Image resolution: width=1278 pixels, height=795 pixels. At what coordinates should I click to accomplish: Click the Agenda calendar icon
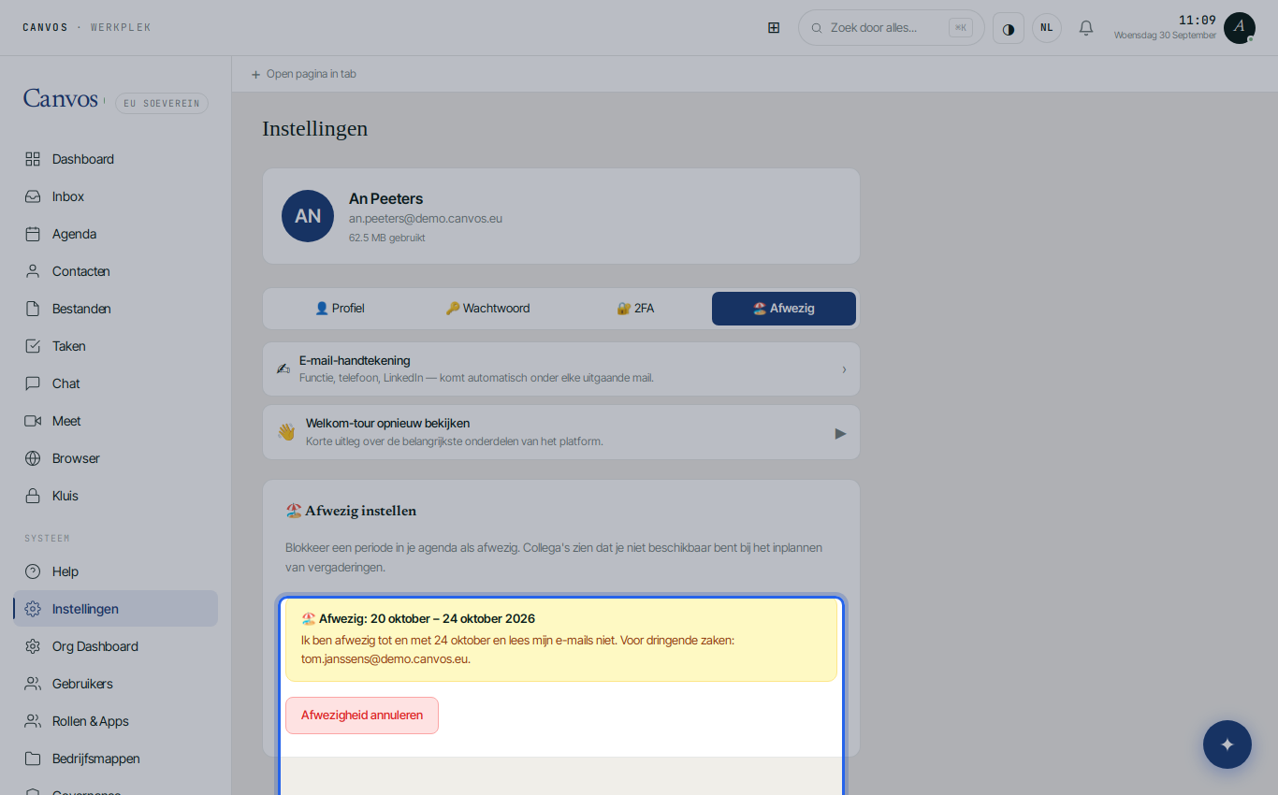coord(33,234)
